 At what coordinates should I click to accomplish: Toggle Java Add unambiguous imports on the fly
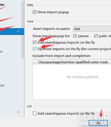[x=35, y=42]
